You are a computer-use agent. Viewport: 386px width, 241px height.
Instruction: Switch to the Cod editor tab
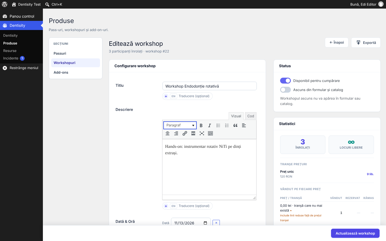pyautogui.click(x=251, y=116)
